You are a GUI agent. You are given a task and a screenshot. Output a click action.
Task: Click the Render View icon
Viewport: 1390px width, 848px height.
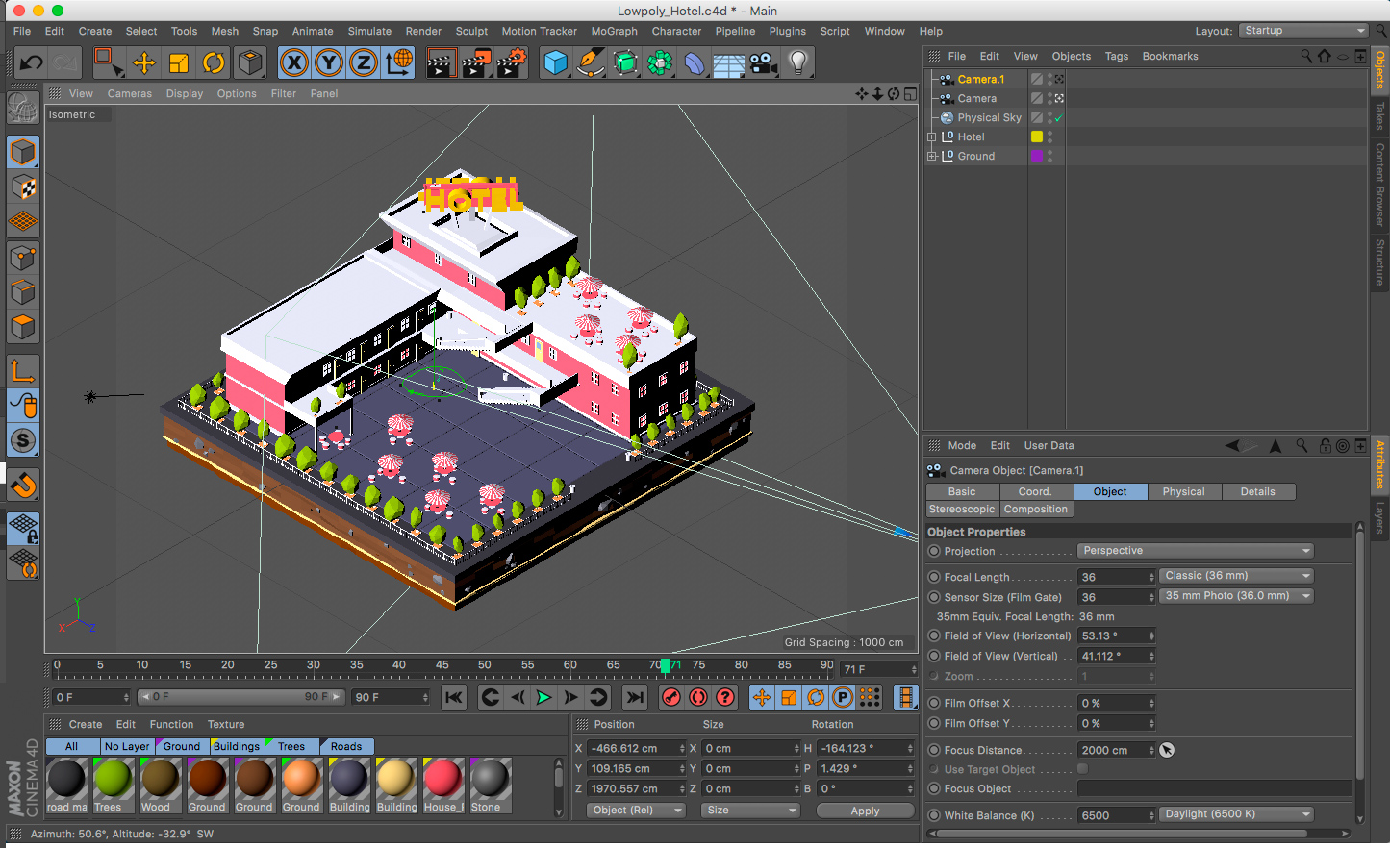tap(442, 63)
